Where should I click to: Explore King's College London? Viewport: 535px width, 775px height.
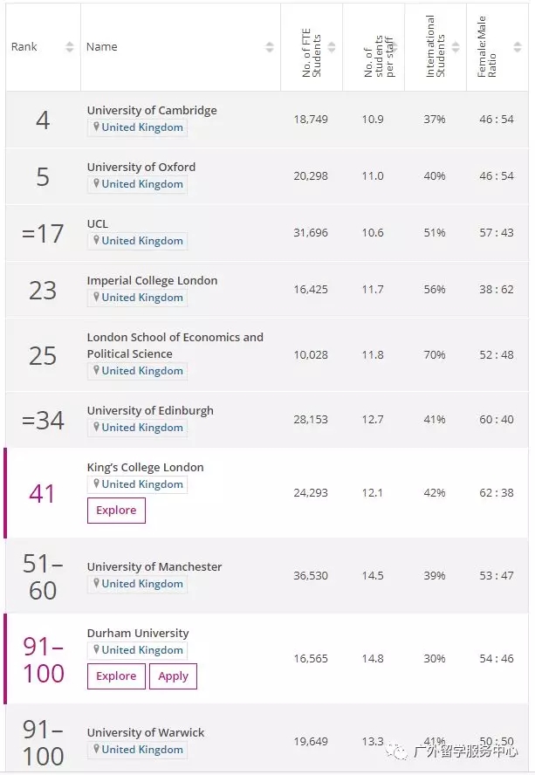[116, 511]
